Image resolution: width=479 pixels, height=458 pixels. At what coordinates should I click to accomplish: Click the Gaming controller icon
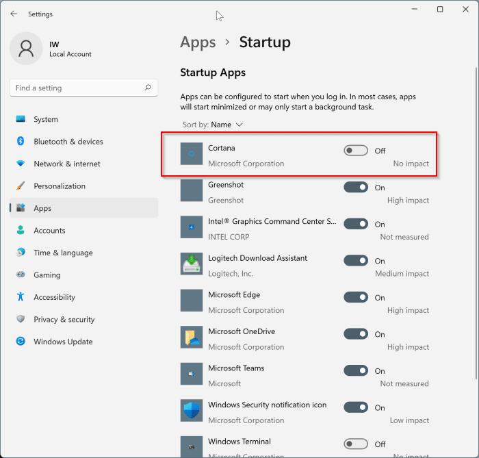(21, 275)
